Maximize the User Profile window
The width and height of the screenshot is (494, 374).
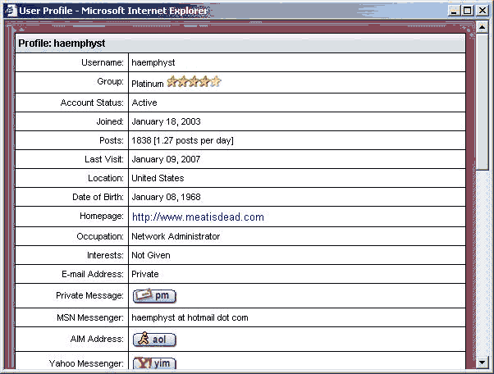tap(468, 11)
